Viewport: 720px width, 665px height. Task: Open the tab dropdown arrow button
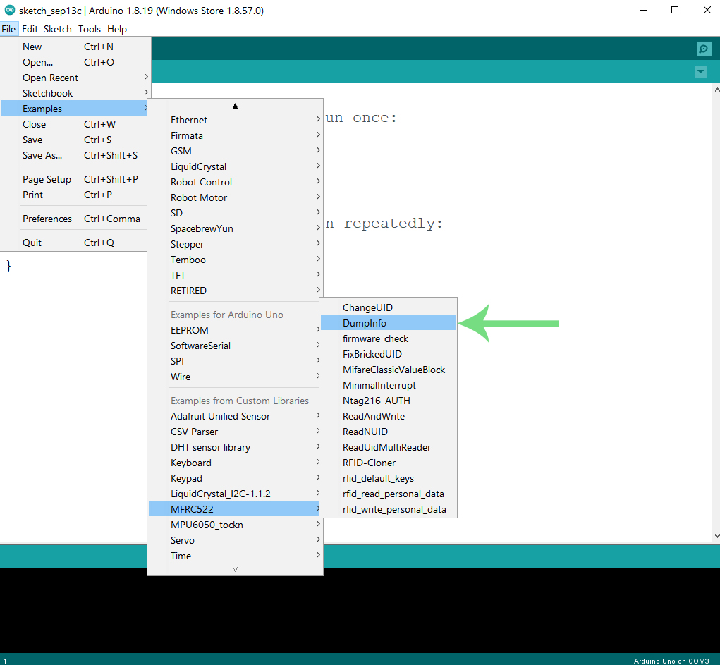(x=700, y=72)
